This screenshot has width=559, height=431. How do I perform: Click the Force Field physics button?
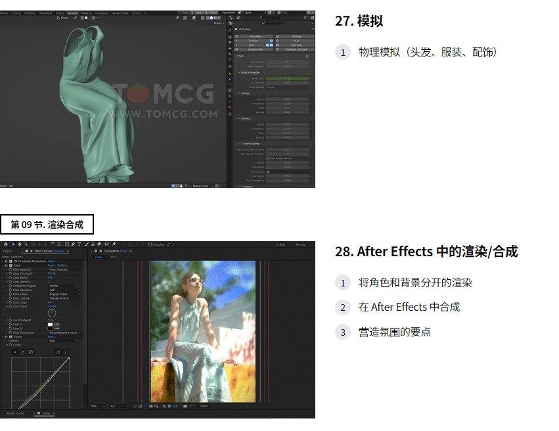click(254, 36)
